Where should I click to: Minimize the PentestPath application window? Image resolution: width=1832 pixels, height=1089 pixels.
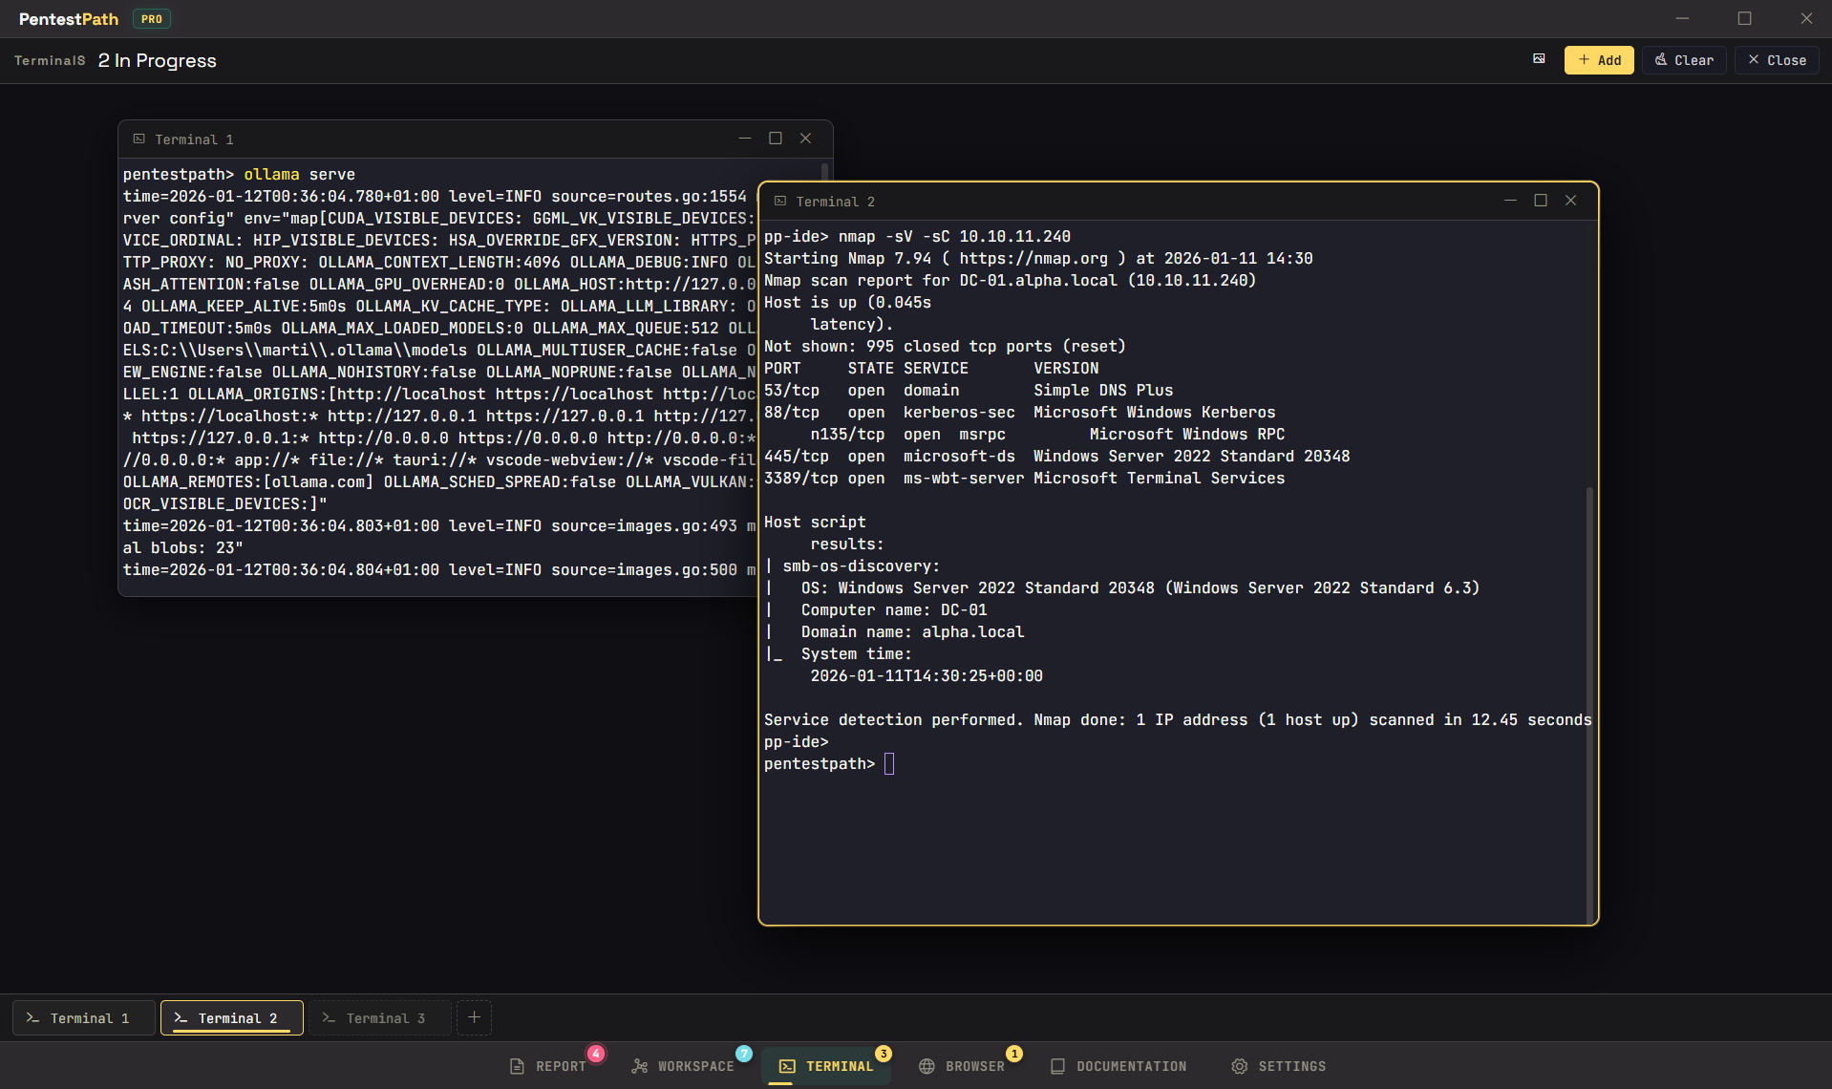click(1683, 18)
